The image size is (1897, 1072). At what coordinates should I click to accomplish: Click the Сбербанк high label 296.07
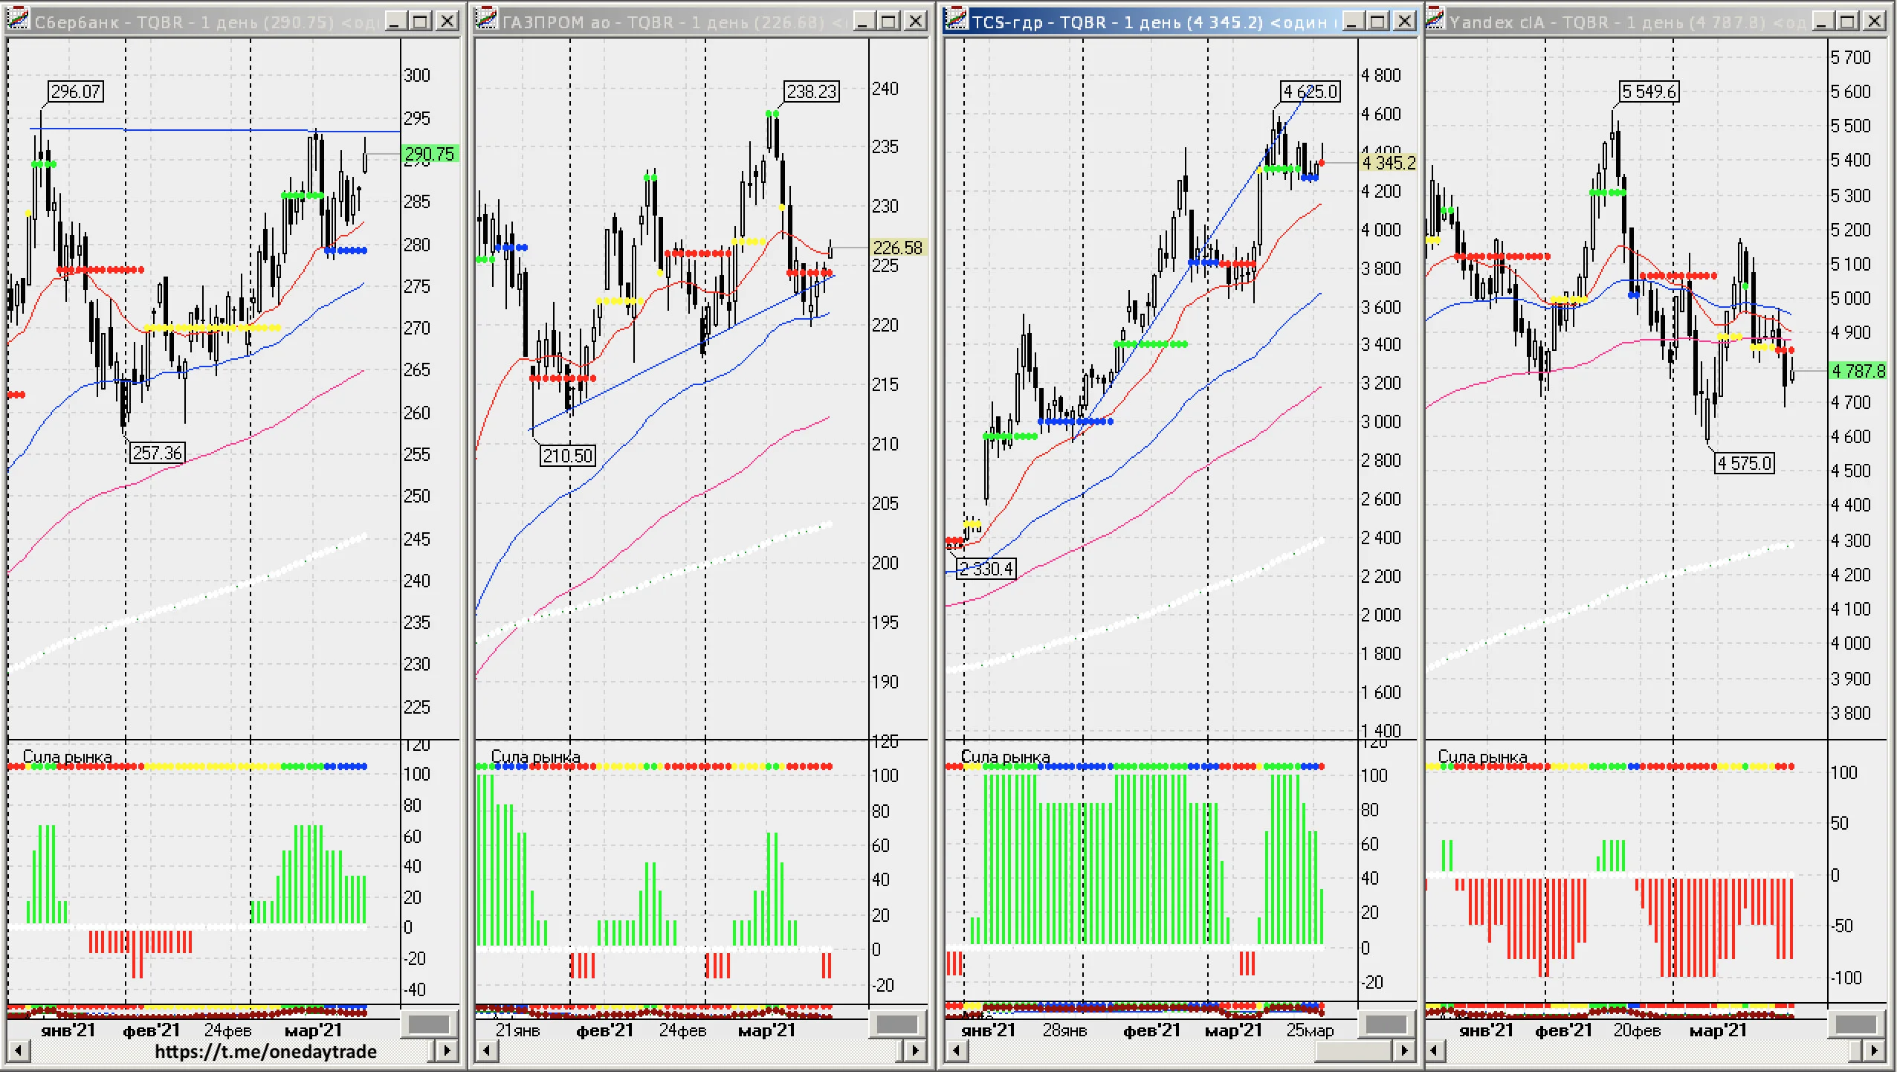point(76,91)
